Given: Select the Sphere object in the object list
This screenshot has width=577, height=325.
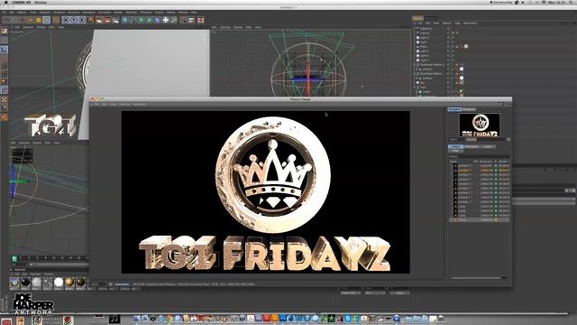Looking at the screenshot, I should (x=425, y=33).
